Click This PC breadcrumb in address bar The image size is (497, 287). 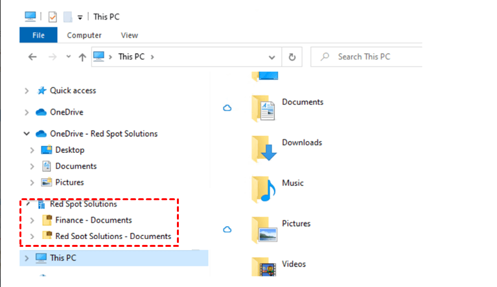coord(132,57)
